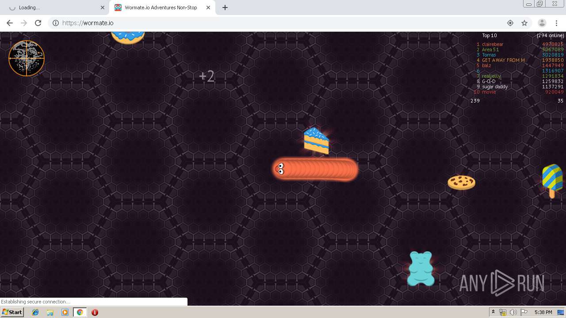This screenshot has width=566, height=318.
Task: Show hidden system tray icons
Action: (x=493, y=312)
